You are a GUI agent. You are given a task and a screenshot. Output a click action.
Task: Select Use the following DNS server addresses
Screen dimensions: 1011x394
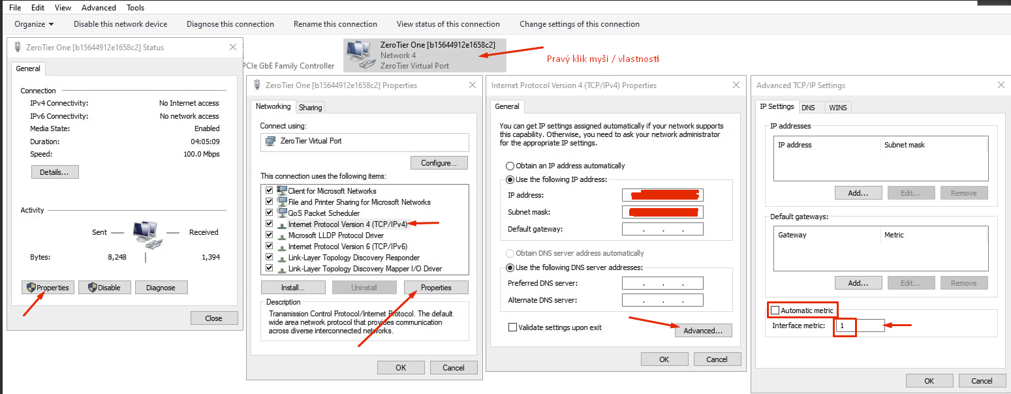coord(510,267)
